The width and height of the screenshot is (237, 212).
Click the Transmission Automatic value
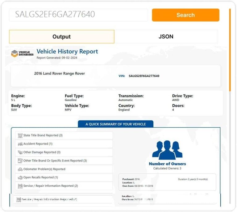point(126,100)
